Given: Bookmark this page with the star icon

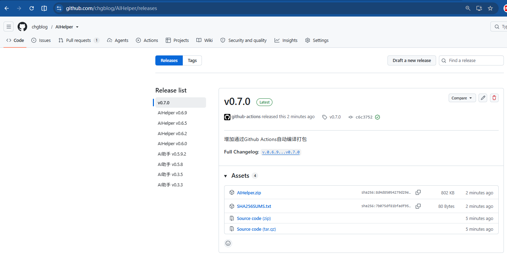Looking at the screenshot, I should click(x=490, y=8).
